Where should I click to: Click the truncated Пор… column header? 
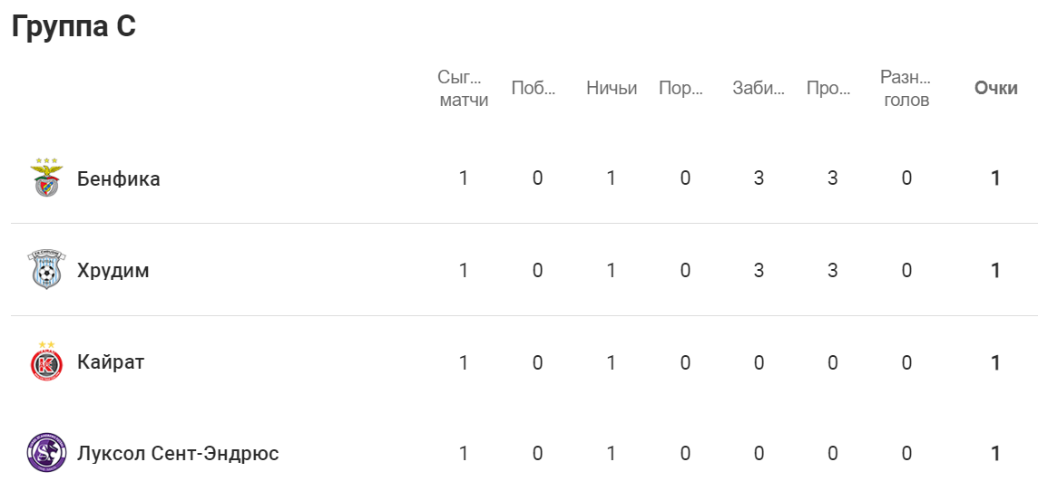pyautogui.click(x=681, y=89)
